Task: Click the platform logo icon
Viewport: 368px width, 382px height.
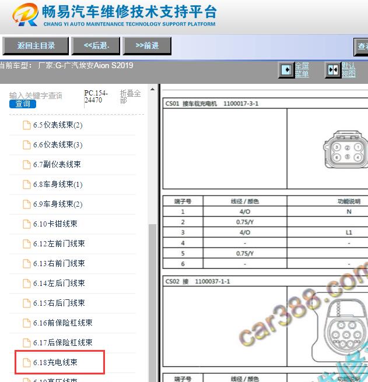Action: [25, 15]
